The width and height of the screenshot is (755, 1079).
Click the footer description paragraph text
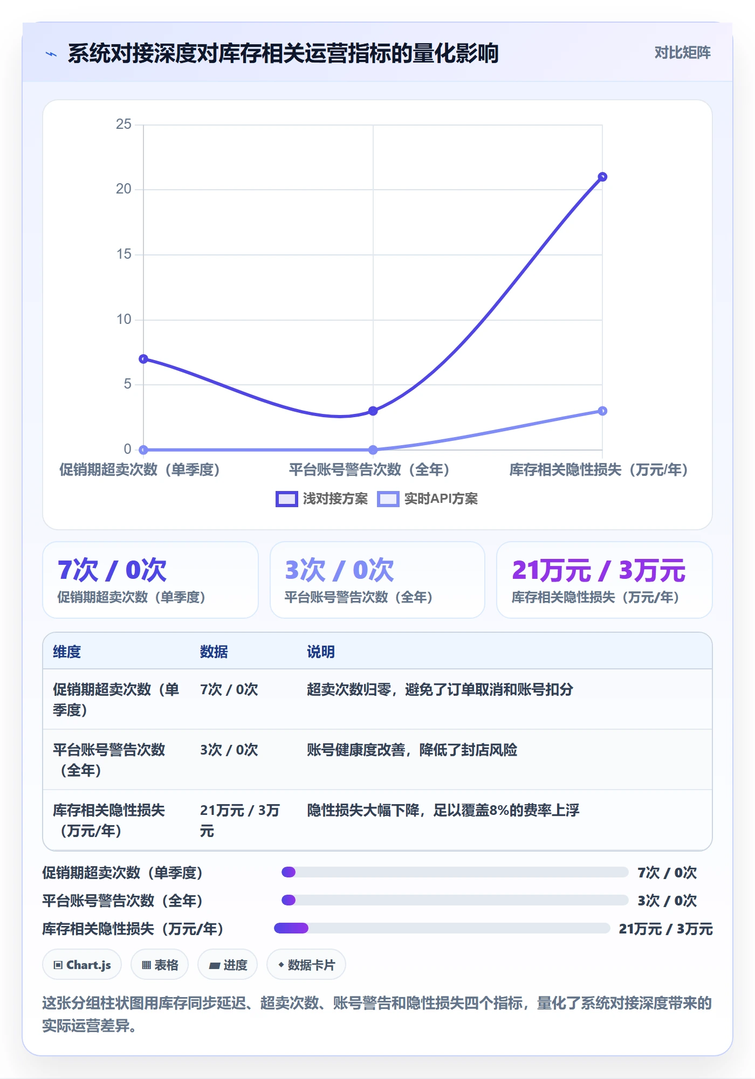coord(377,1014)
